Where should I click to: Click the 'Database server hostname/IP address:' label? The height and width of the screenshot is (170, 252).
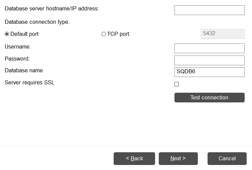[52, 8]
